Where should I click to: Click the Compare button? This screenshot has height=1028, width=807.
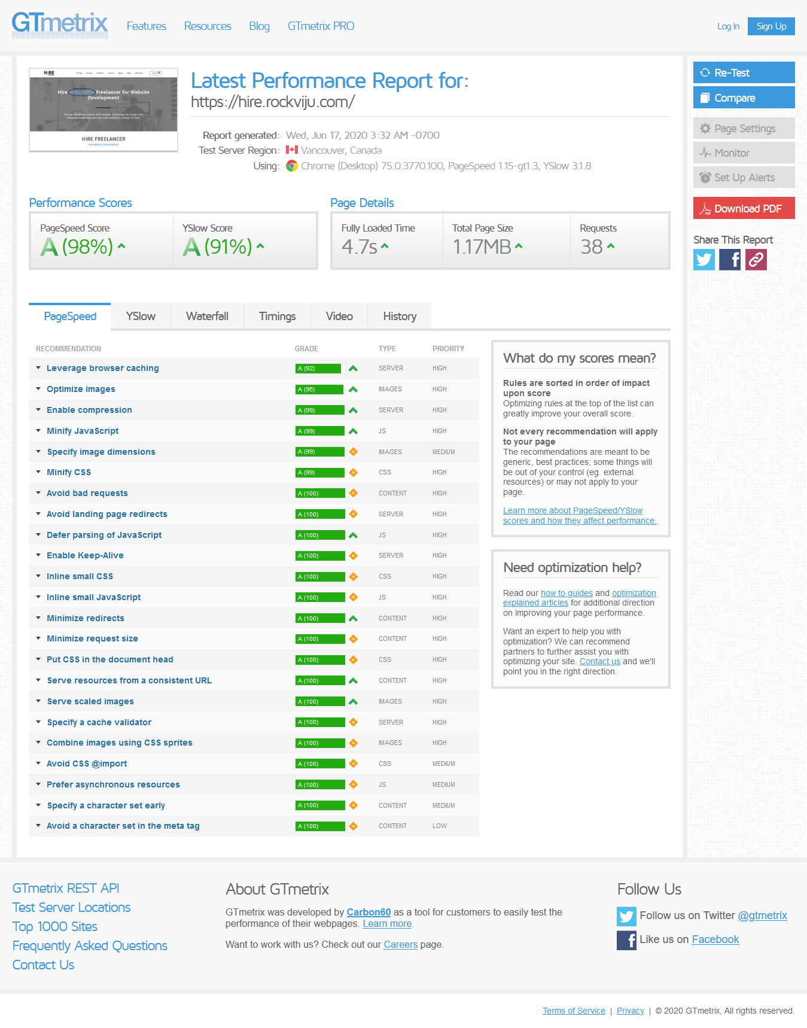click(x=744, y=98)
